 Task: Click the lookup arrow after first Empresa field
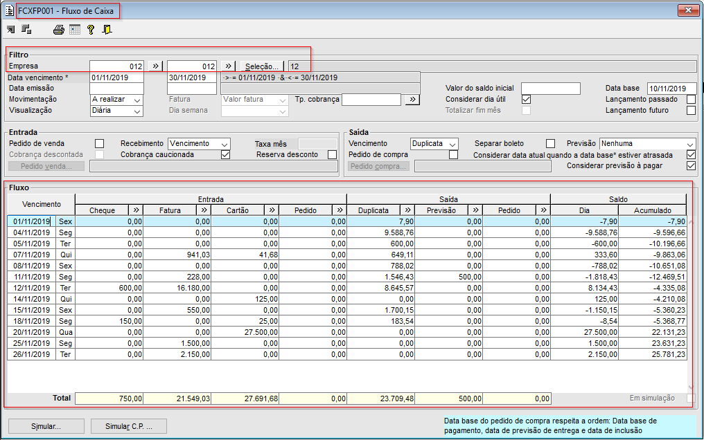[x=155, y=66]
